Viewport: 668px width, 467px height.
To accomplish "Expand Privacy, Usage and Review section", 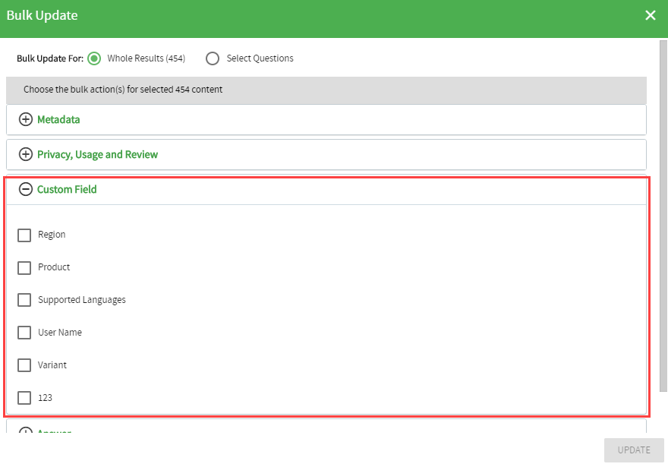I will pyautogui.click(x=26, y=154).
